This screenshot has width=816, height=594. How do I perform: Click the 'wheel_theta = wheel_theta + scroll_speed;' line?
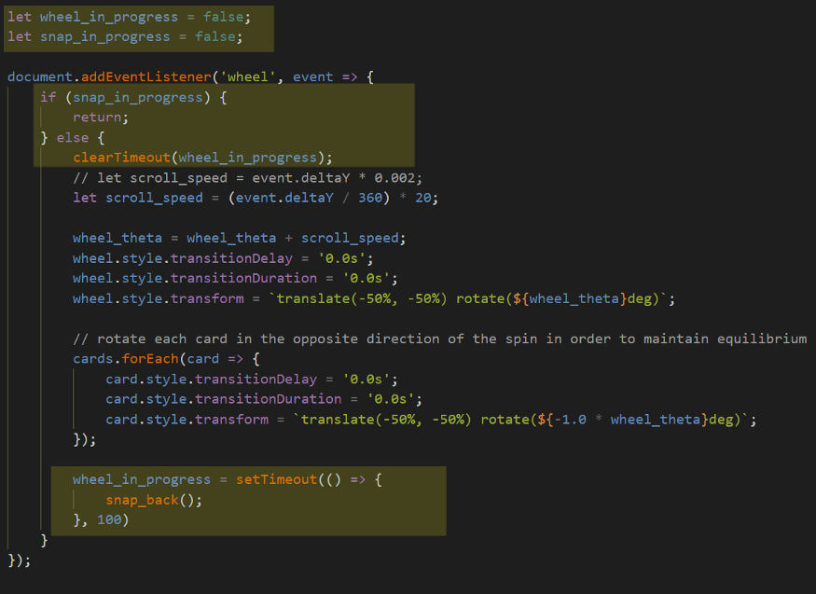pyautogui.click(x=240, y=238)
